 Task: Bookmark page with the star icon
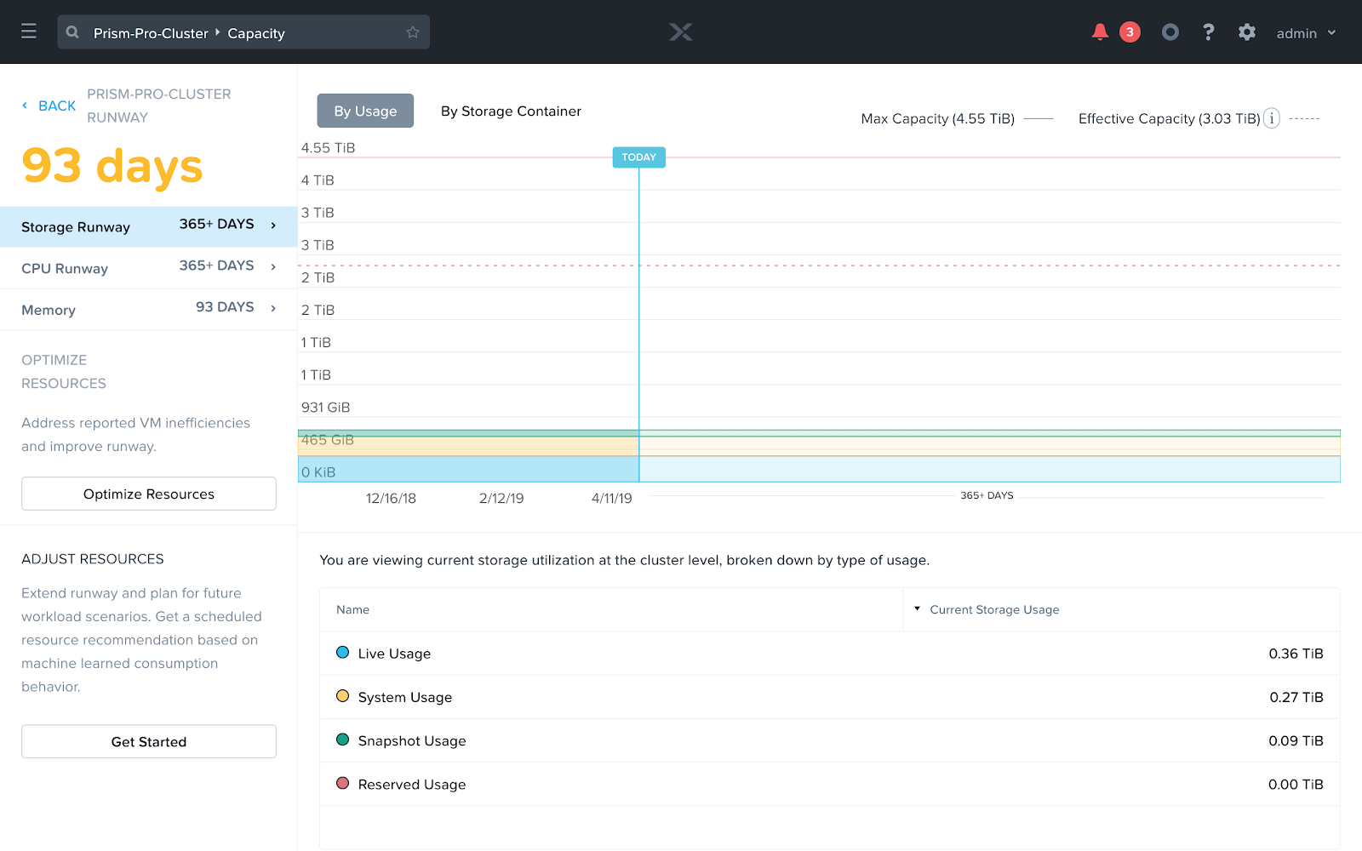pos(413,32)
